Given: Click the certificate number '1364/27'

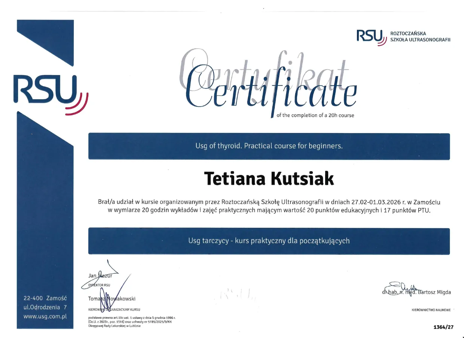Looking at the screenshot, I should (x=443, y=327).
